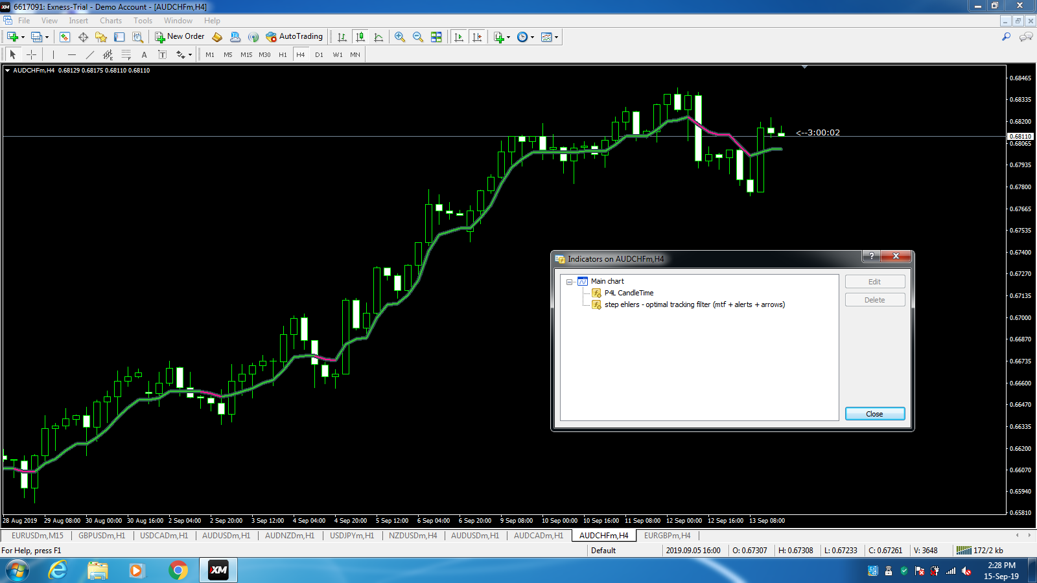
Task: Toggle the AutoTrading button
Action: tap(294, 37)
